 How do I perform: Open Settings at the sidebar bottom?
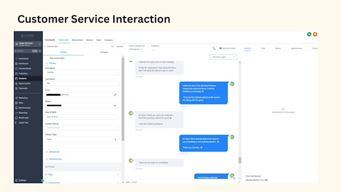coord(22,180)
